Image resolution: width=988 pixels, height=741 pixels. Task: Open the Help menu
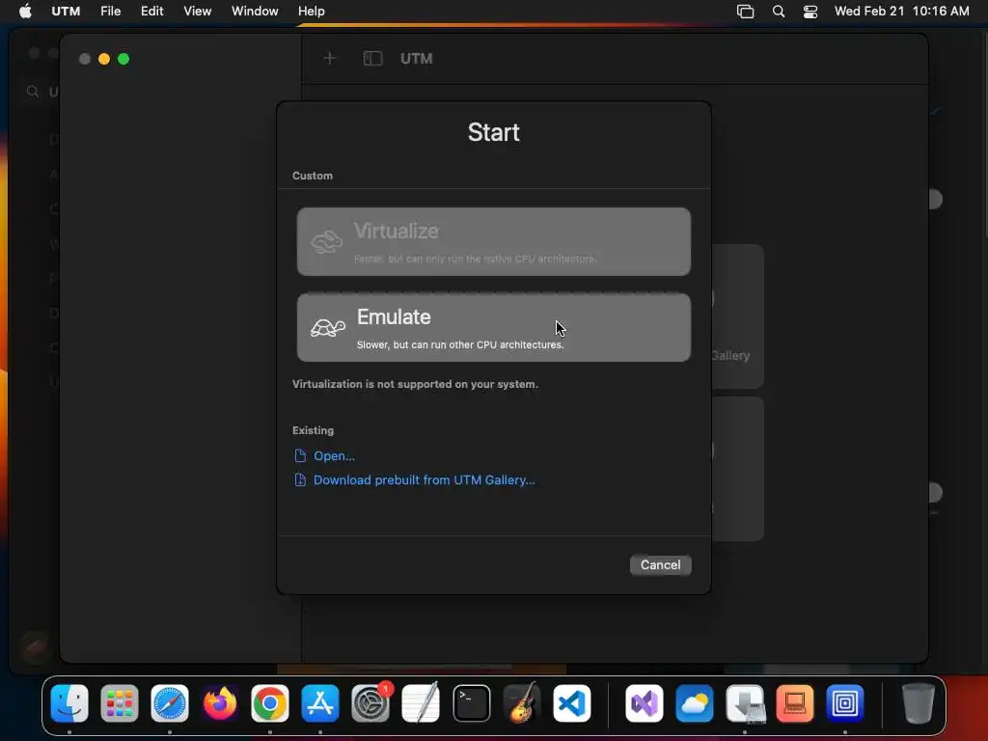coord(312,12)
